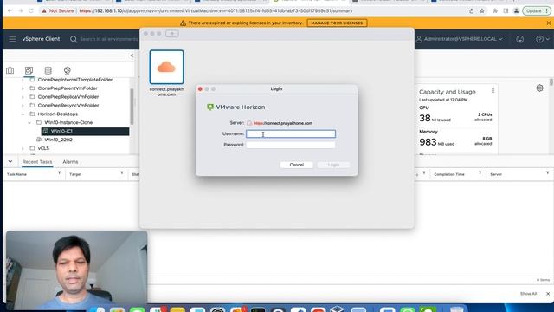This screenshot has height=312, width=554.
Task: Dismiss the expired licenses warning banner
Action: click(x=548, y=23)
